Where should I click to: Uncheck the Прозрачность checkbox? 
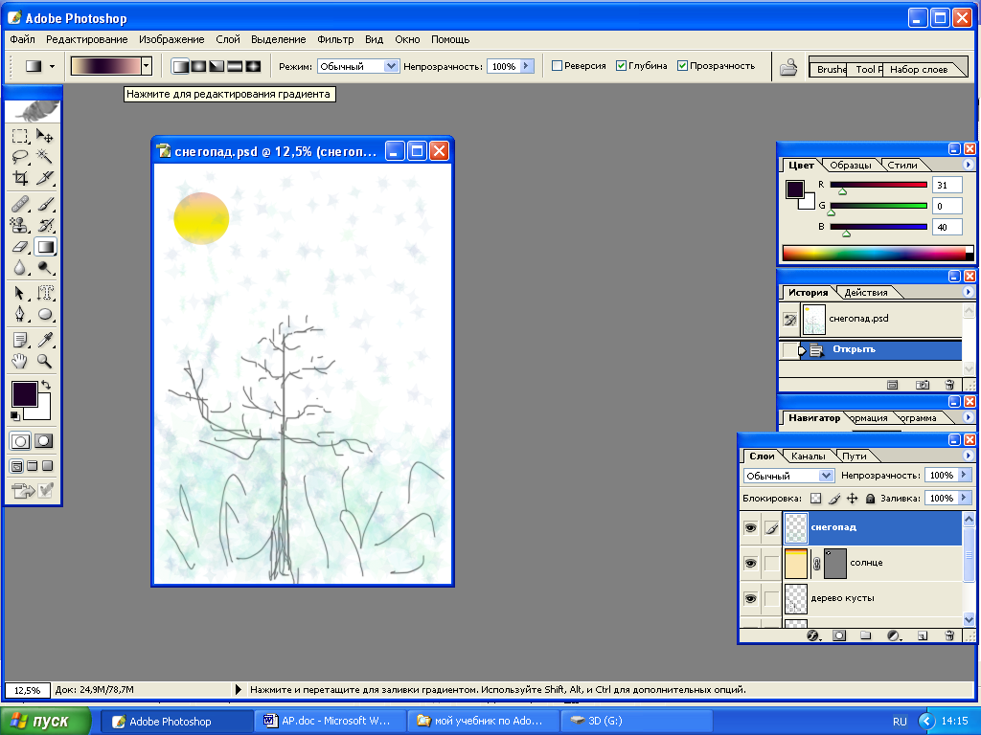click(x=682, y=66)
